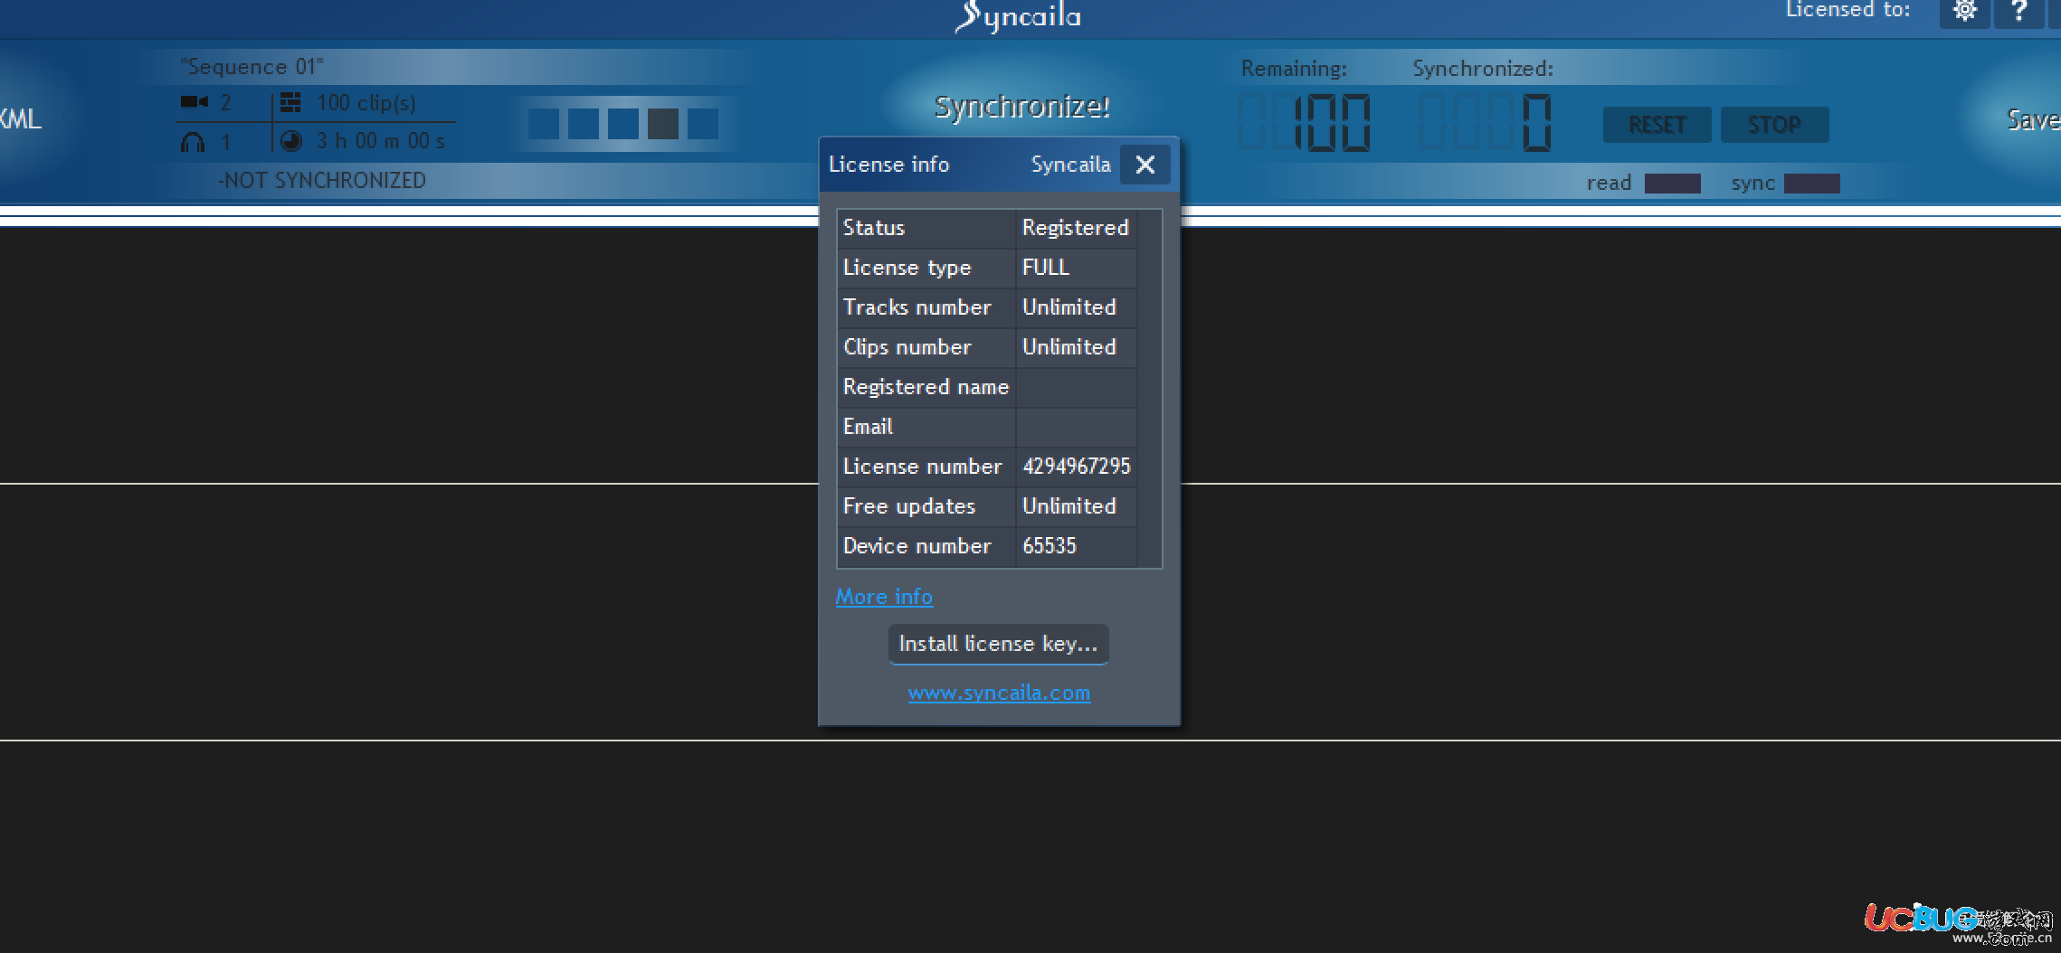Click the read indicator bar

tap(1672, 184)
